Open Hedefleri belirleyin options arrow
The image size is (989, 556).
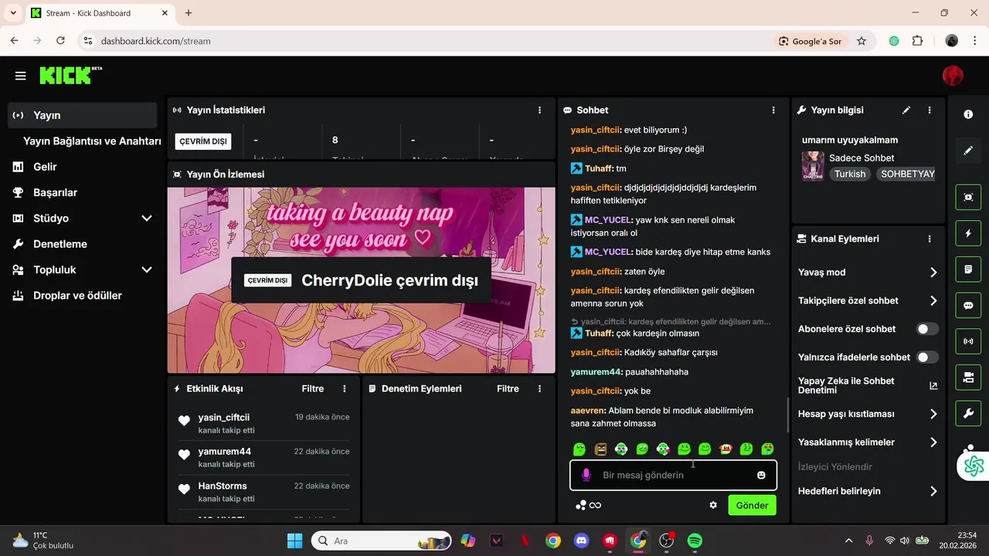pos(933,491)
